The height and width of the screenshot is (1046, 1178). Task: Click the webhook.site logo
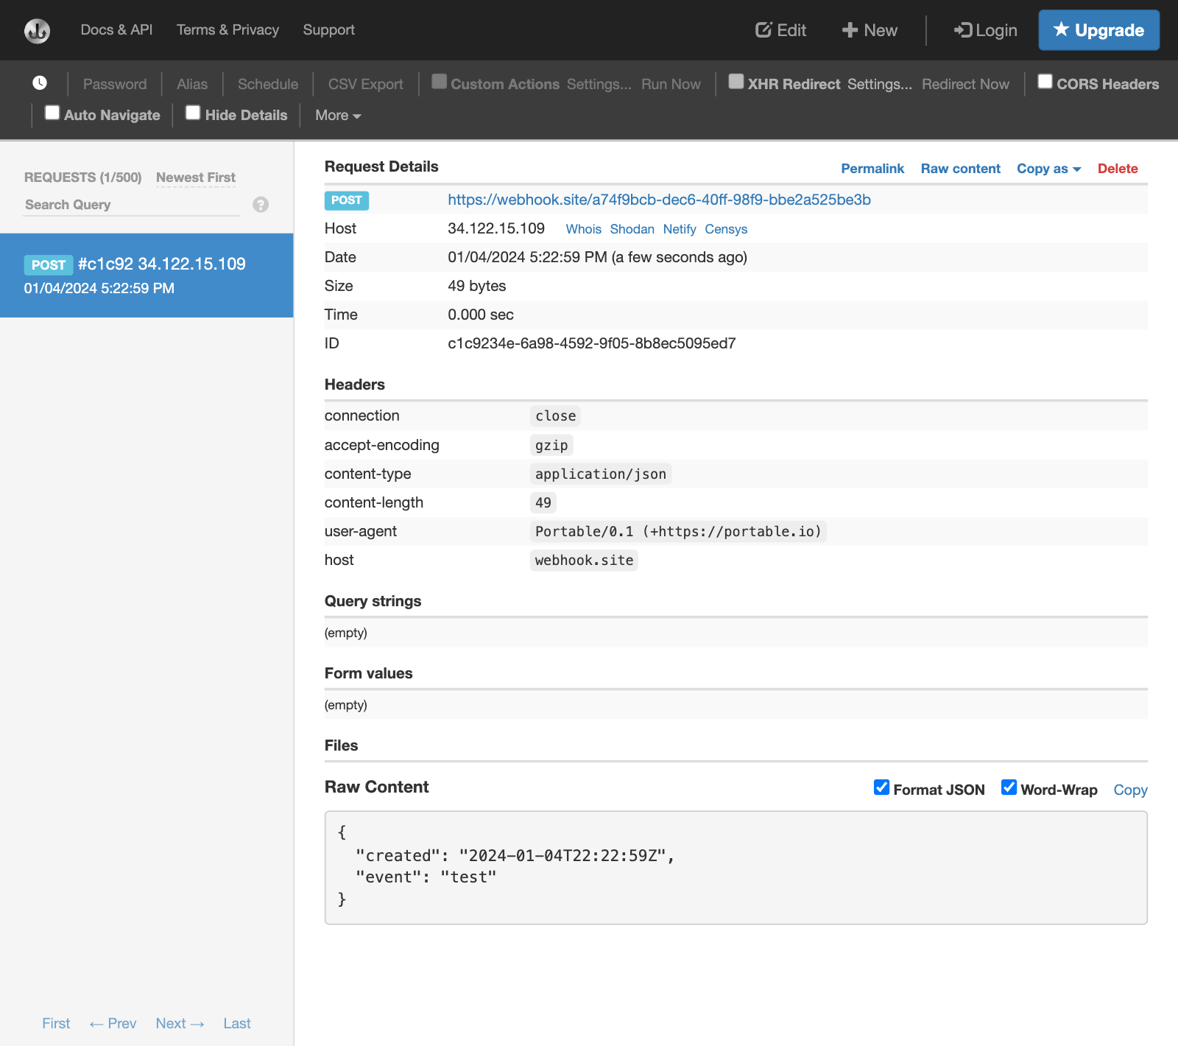(36, 30)
